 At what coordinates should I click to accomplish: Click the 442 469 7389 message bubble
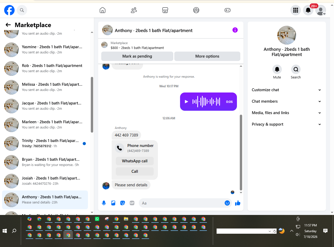127,135
